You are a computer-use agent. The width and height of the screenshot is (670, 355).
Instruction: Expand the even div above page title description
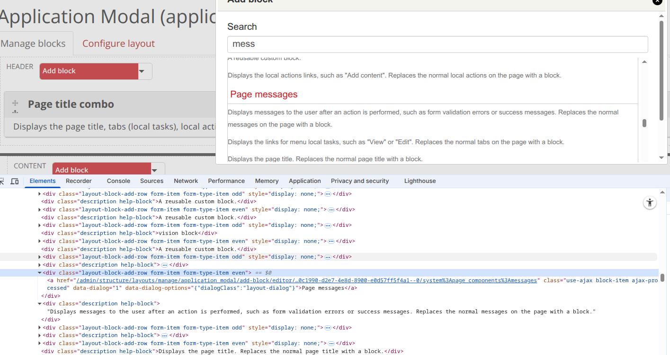pos(40,343)
